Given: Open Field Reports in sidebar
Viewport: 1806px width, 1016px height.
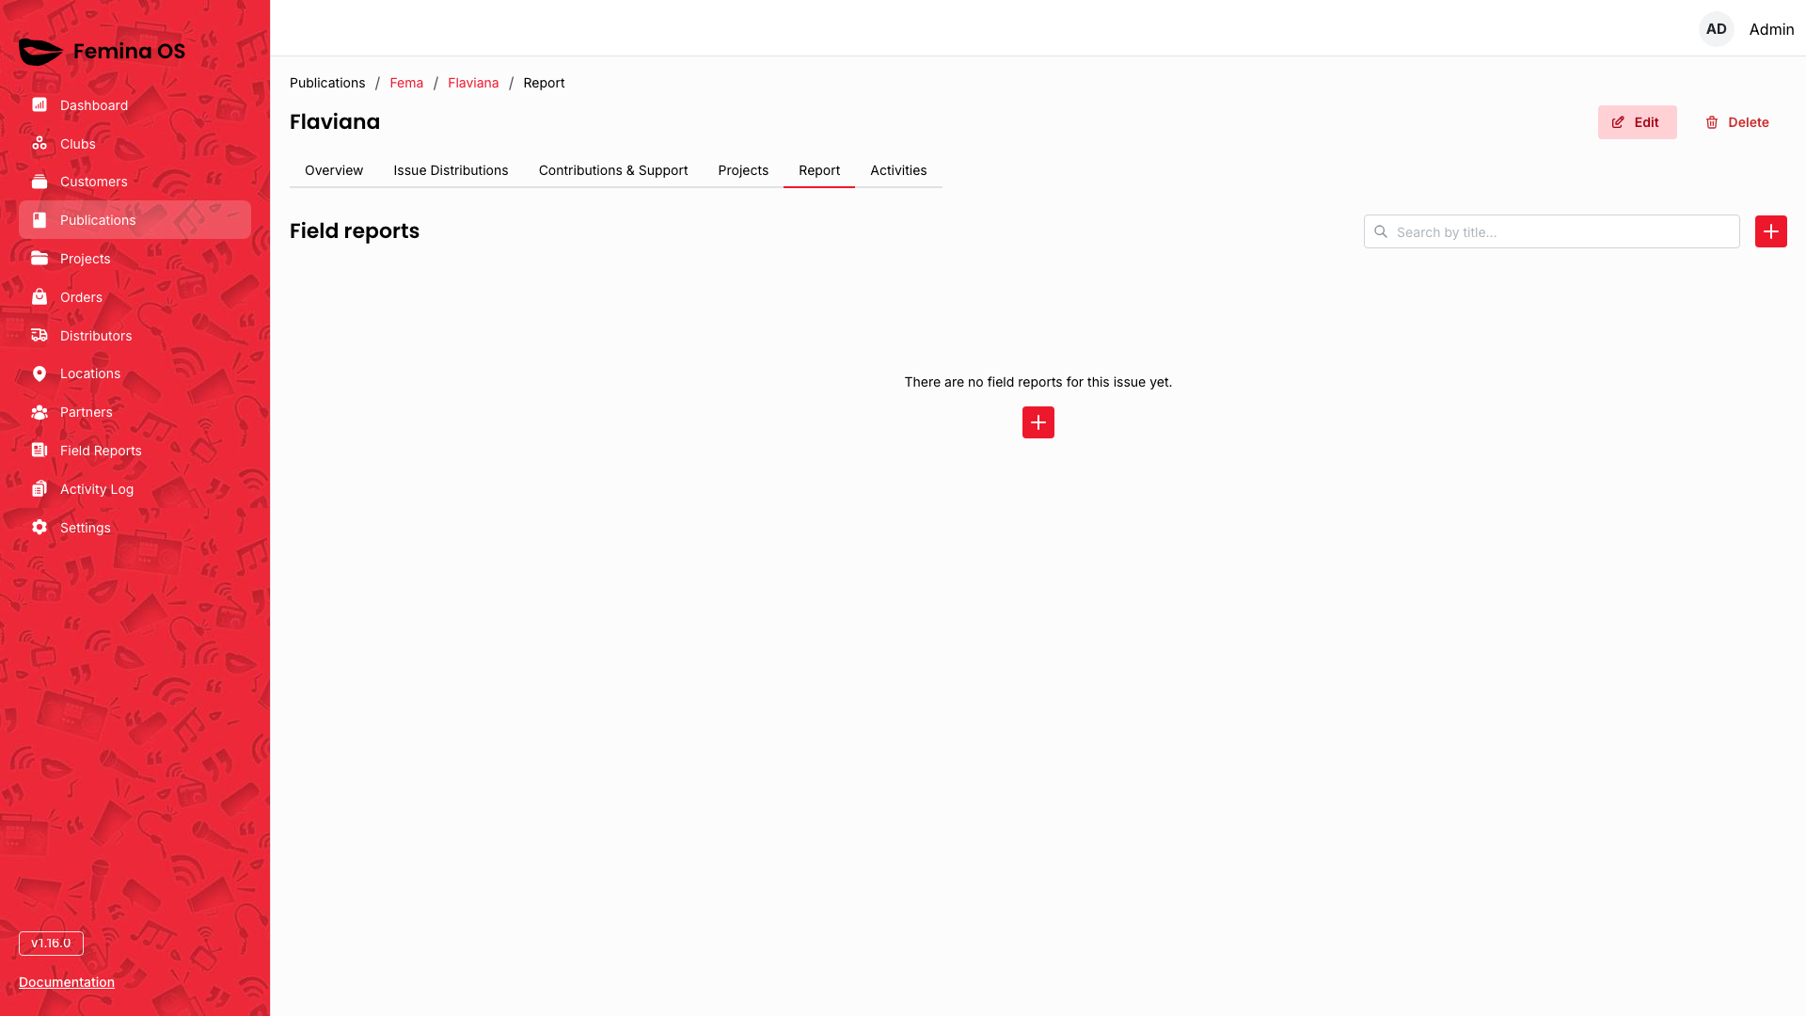Looking at the screenshot, I should (x=135, y=451).
